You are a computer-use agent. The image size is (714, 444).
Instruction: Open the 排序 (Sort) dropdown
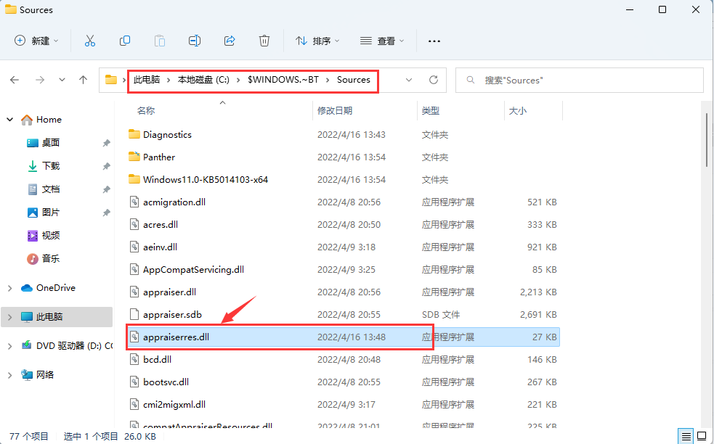[317, 41]
